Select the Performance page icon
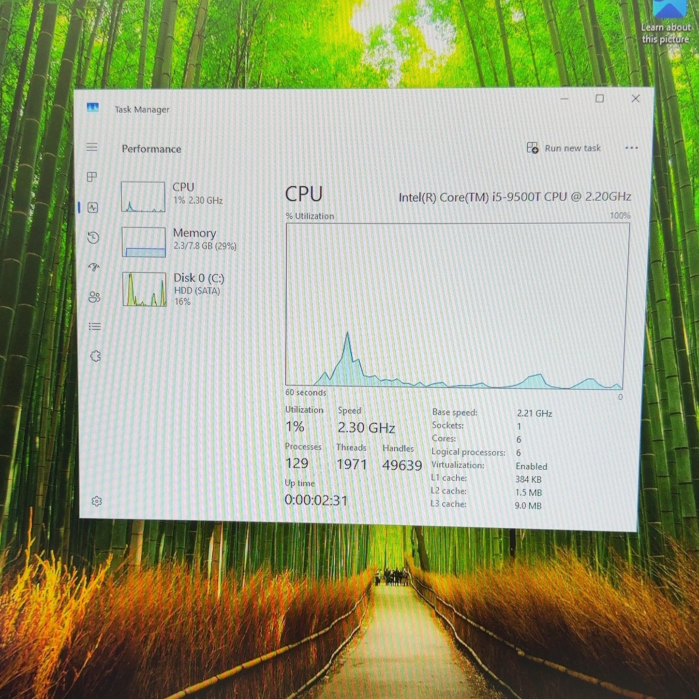This screenshot has height=699, width=699. 93,208
